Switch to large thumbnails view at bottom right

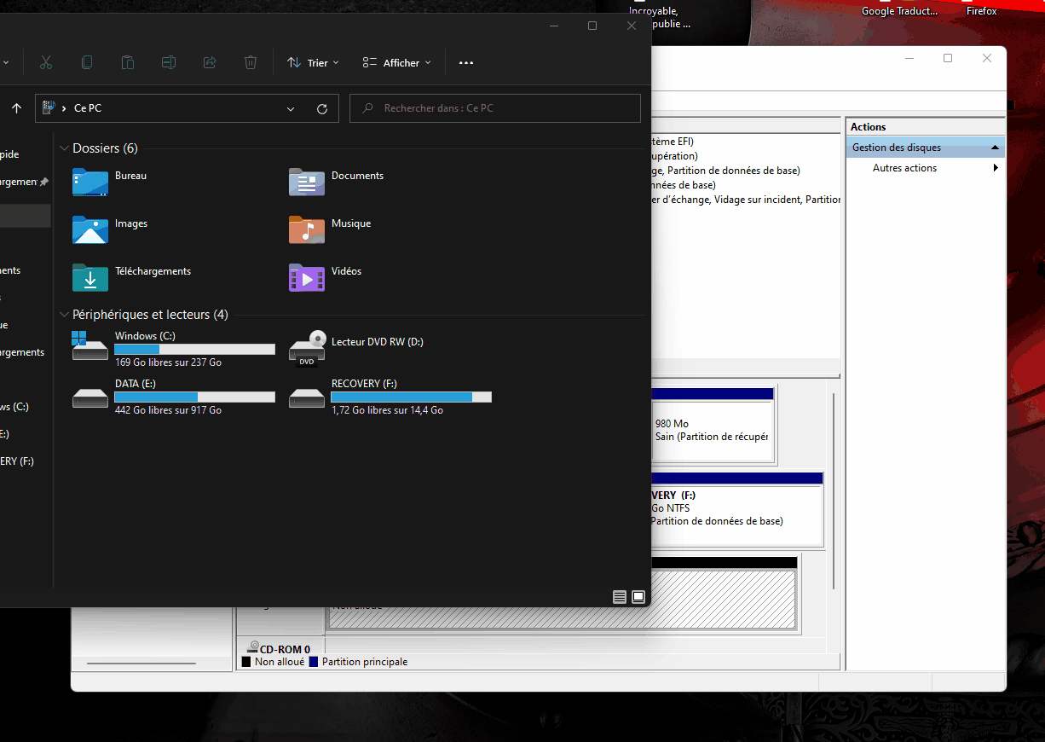pyautogui.click(x=638, y=597)
